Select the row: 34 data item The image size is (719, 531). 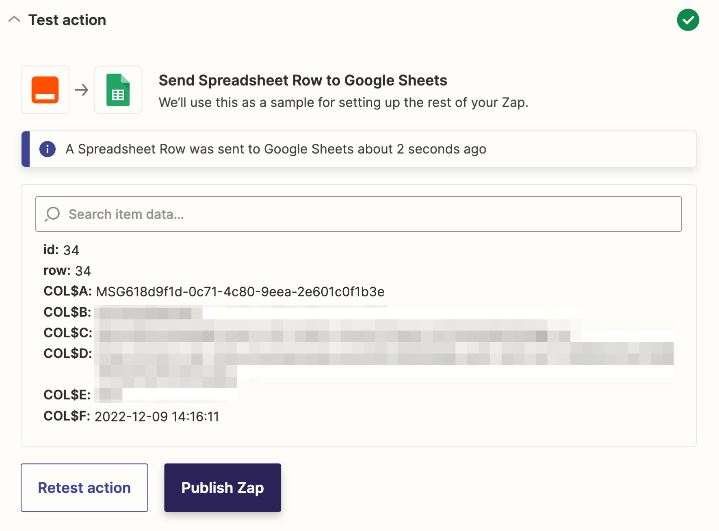tap(67, 270)
